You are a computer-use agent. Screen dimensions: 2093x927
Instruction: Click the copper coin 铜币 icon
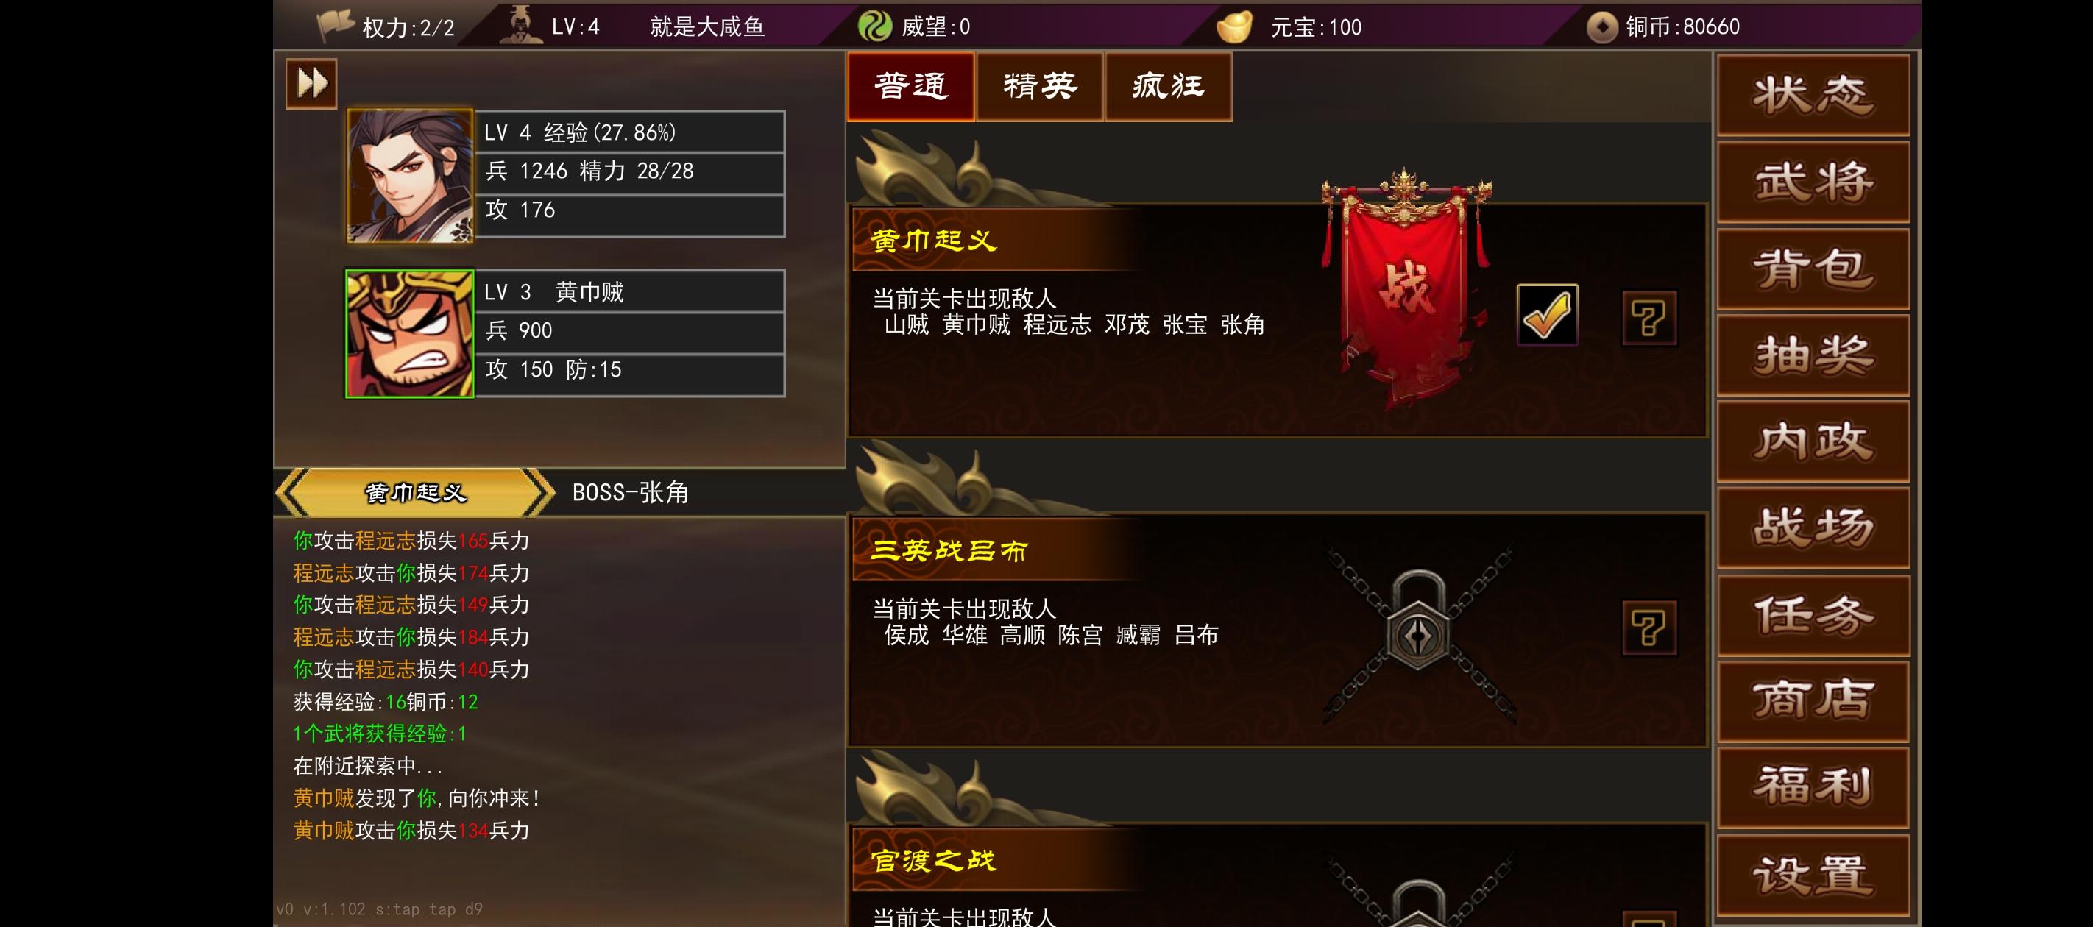coord(1601,26)
